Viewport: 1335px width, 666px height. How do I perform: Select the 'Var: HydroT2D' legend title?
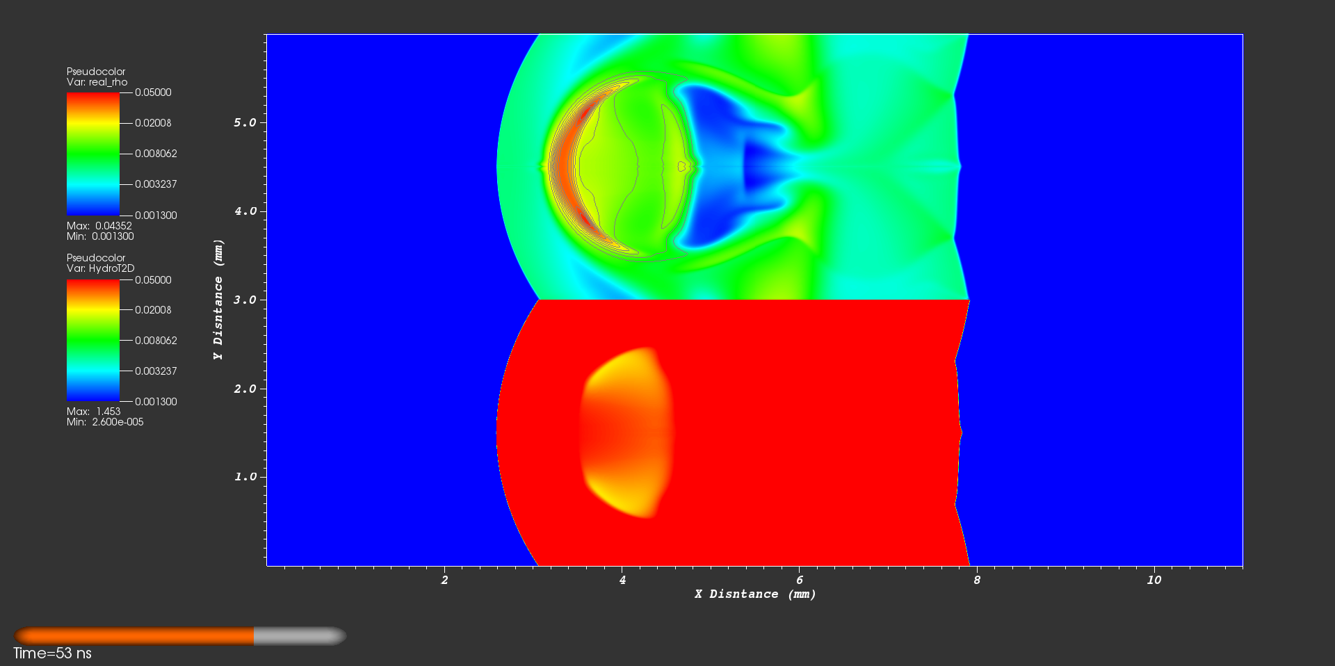pos(100,268)
